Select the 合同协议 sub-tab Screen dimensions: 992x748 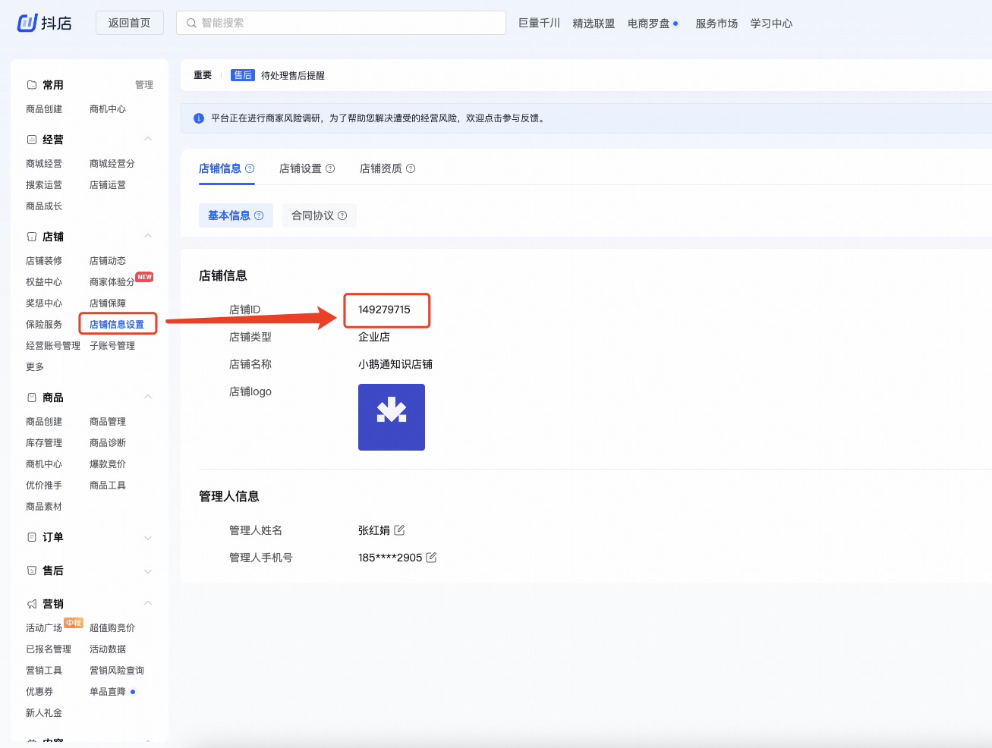320,215
